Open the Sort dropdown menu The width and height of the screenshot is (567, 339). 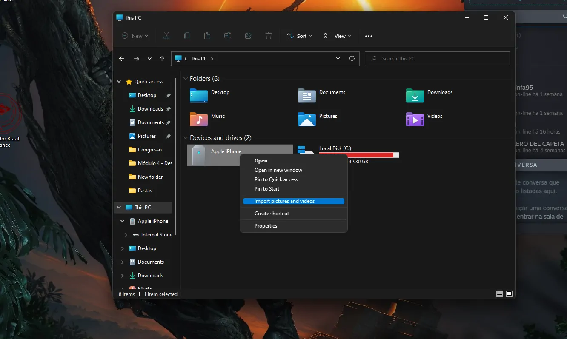(300, 36)
